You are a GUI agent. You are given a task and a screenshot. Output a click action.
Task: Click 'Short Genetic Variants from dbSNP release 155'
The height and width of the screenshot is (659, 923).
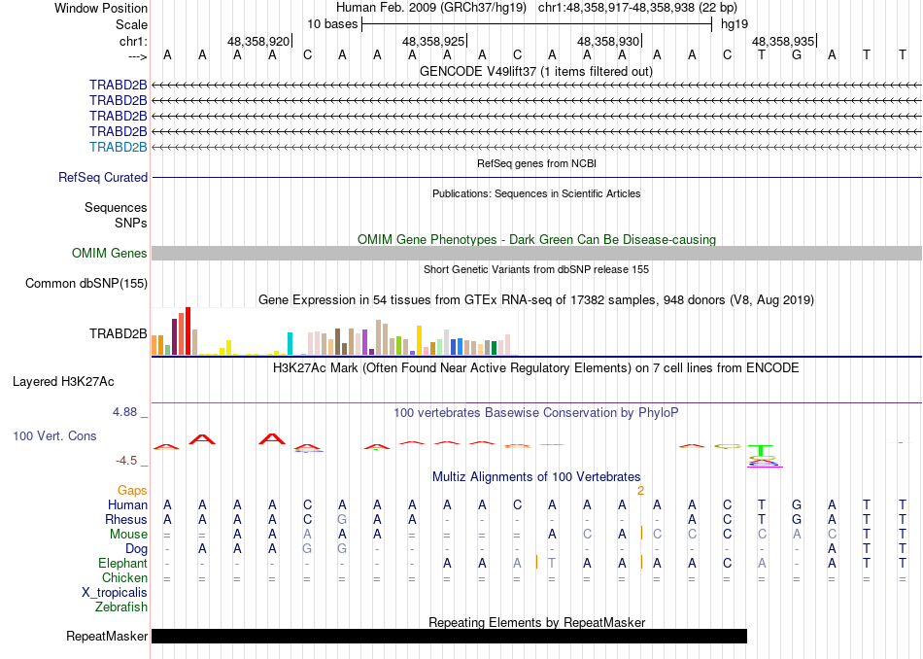coord(536,270)
